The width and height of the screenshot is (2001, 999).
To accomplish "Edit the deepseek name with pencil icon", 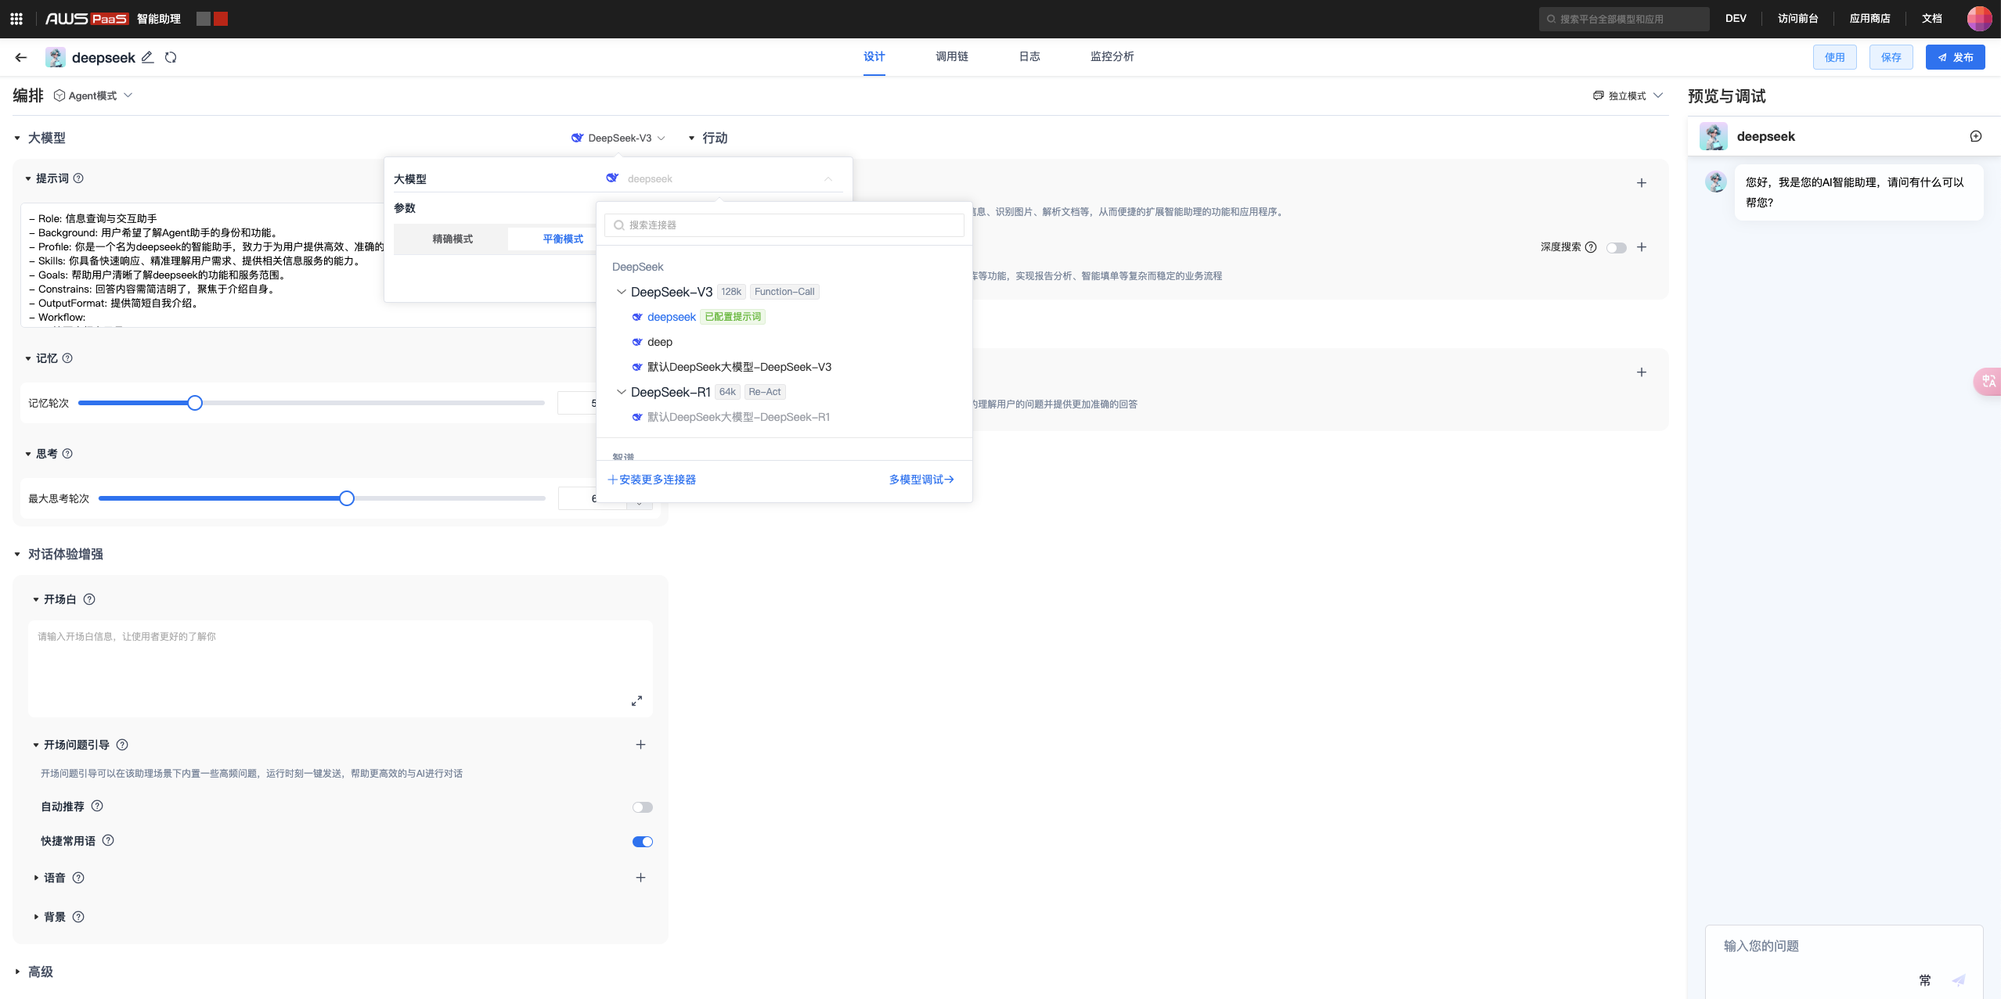I will click(148, 57).
